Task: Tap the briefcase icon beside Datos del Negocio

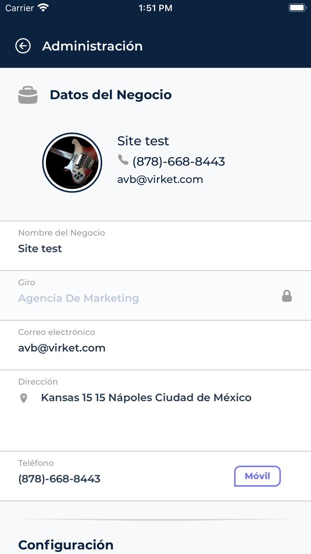Action: coord(28,95)
